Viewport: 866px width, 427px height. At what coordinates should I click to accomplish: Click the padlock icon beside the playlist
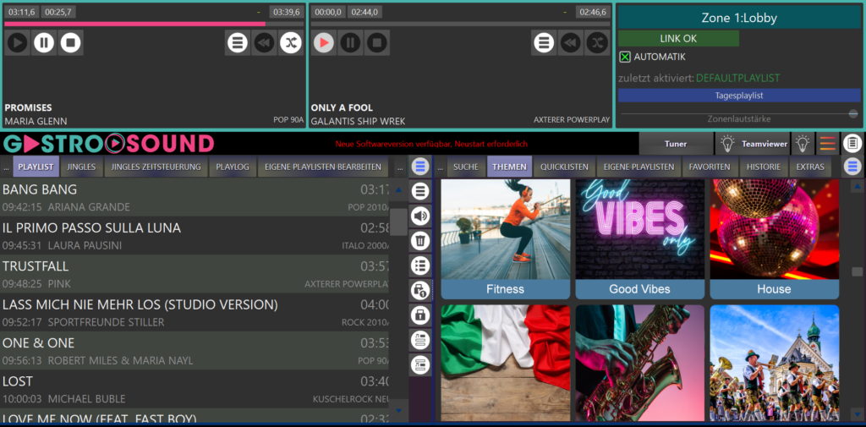(420, 315)
